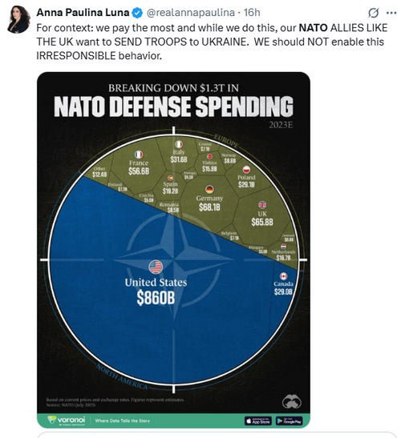Viewport: 401px width, 438px height.
Task: Click the Voronoi logo in footer
Action: [67, 420]
